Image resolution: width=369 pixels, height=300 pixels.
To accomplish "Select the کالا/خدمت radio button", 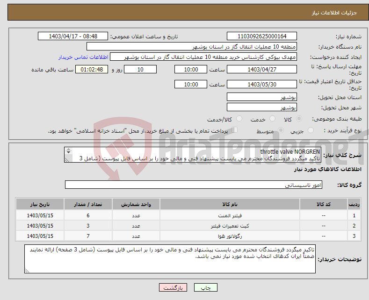I will 239,119.
